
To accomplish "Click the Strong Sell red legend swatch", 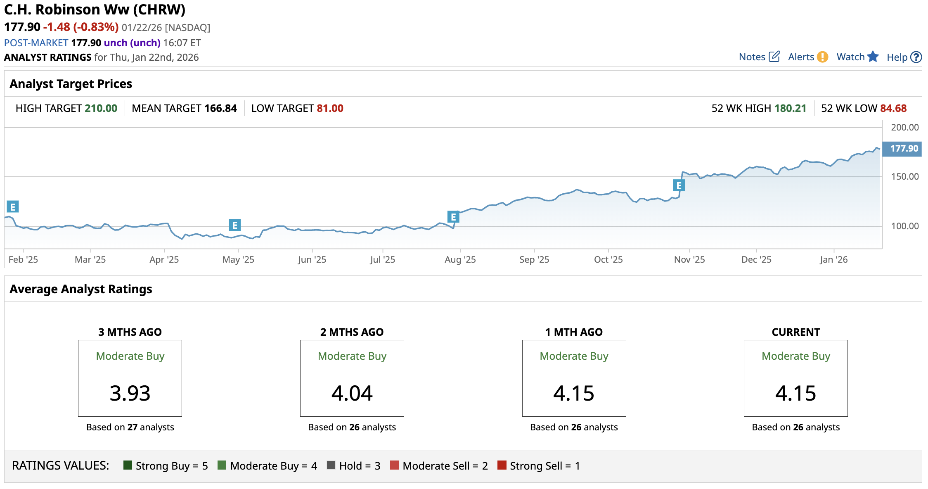I will 502,465.
